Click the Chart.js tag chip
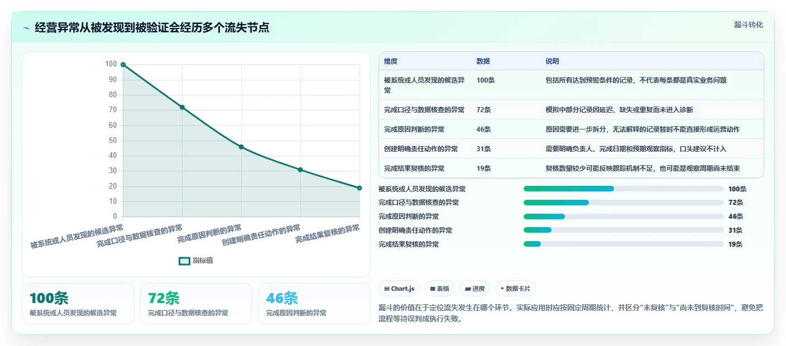Screen dimensions: 786x346 pos(399,289)
